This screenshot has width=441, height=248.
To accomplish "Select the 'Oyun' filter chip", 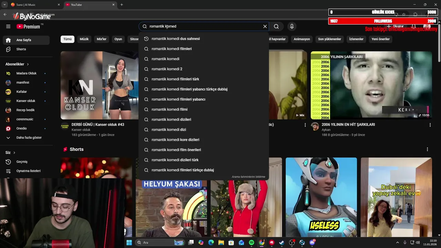I will coord(118,39).
